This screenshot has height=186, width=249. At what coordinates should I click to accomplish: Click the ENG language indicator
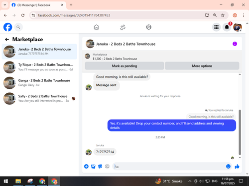(214, 181)
